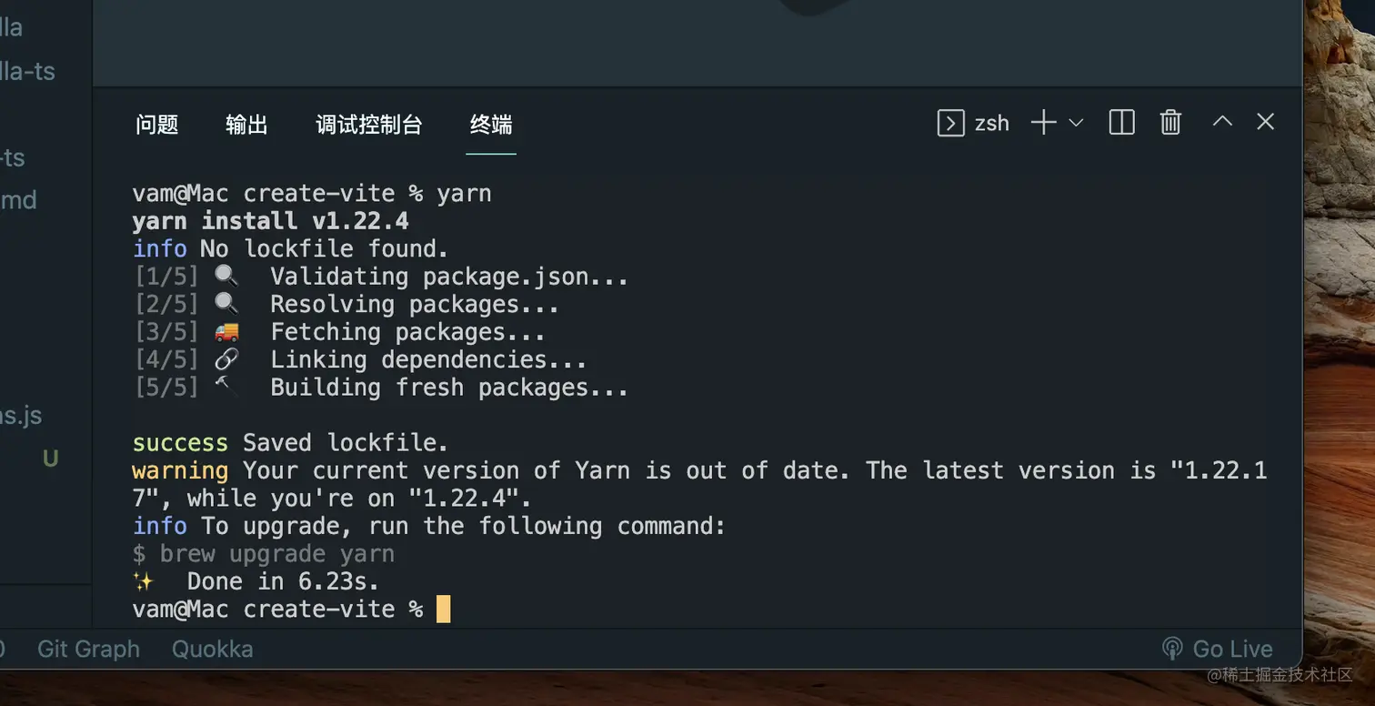This screenshot has width=1375, height=706.
Task: Click the zsh terminal shell icon
Action: coord(950,123)
